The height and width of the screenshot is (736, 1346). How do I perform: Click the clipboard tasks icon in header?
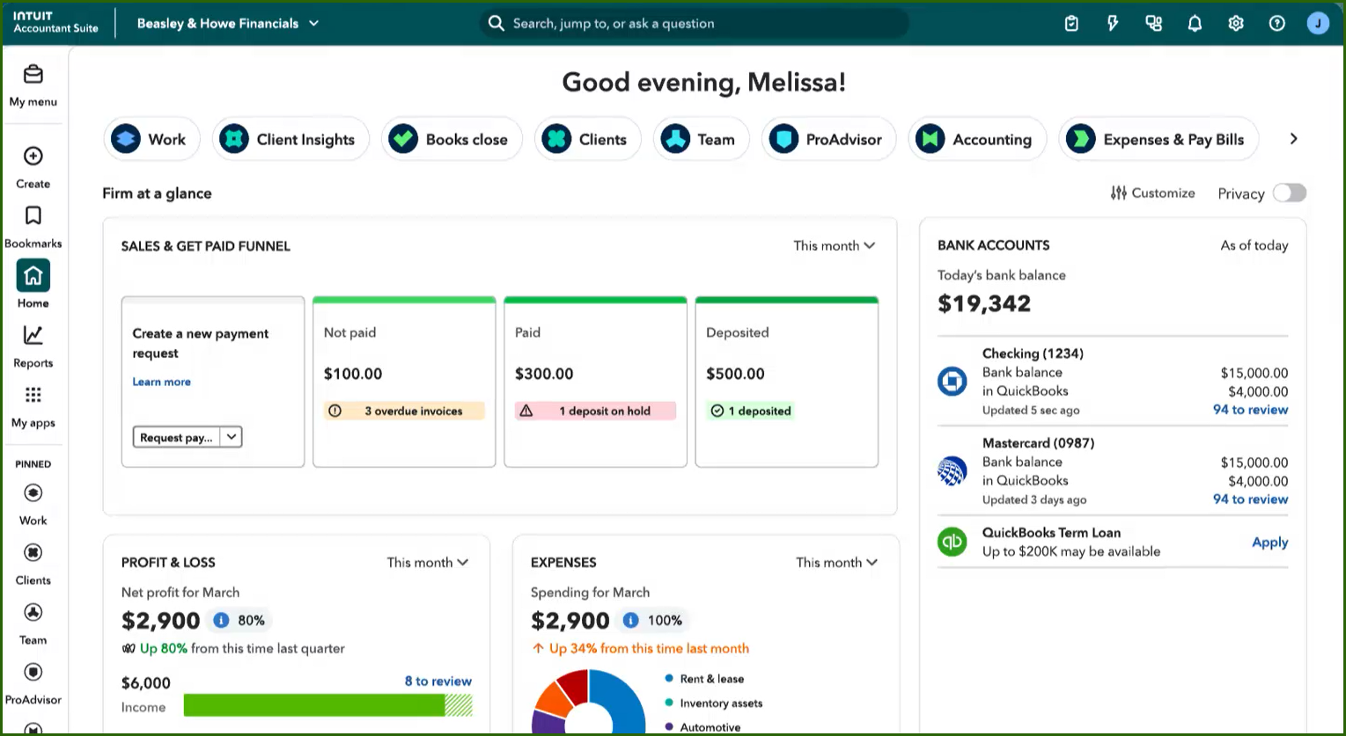(x=1071, y=24)
